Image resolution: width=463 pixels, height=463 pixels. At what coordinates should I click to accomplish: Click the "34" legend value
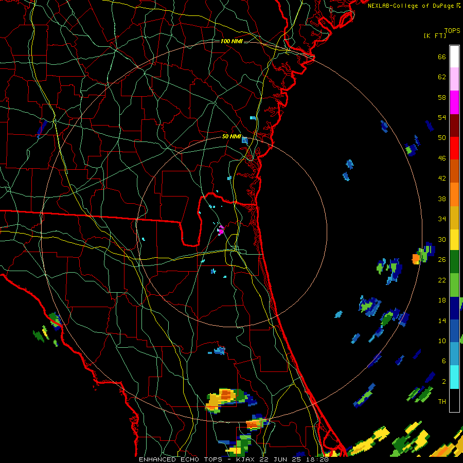click(x=442, y=219)
